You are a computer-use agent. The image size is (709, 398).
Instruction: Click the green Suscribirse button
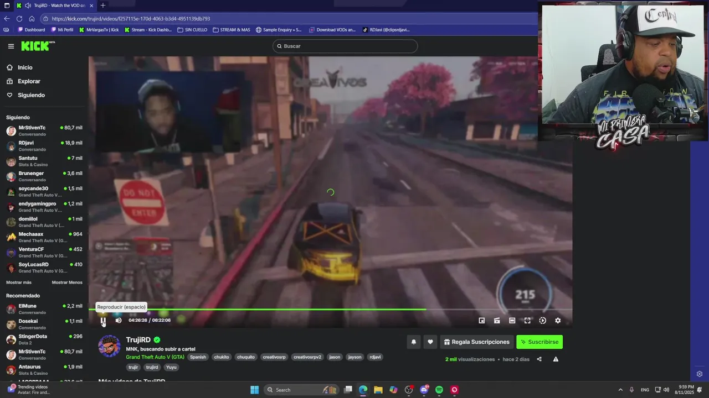tap(540, 342)
